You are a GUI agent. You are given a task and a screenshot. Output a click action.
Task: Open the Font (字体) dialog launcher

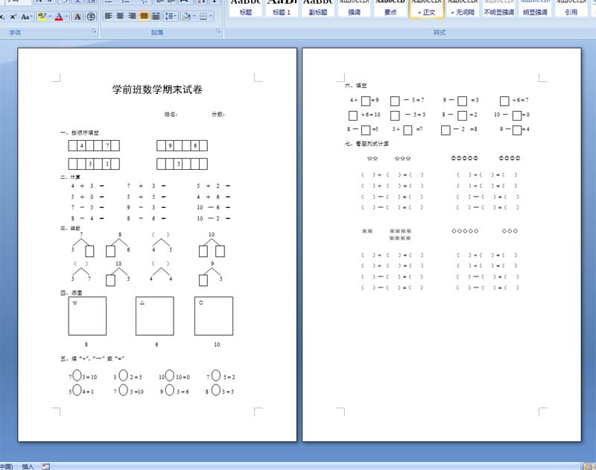[x=95, y=31]
